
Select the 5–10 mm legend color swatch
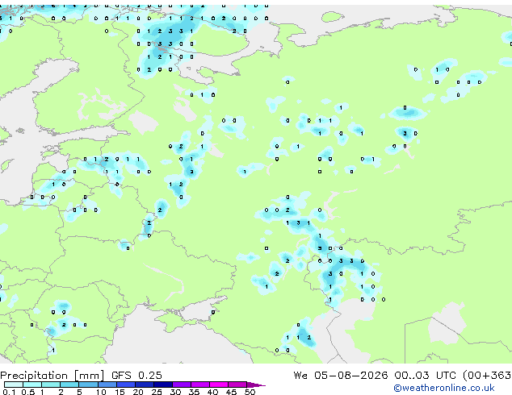(x=89, y=385)
